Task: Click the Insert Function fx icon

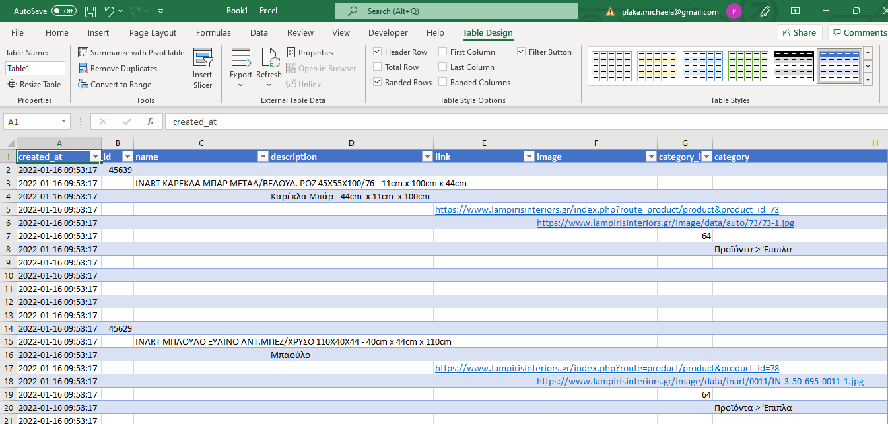Action: (151, 122)
